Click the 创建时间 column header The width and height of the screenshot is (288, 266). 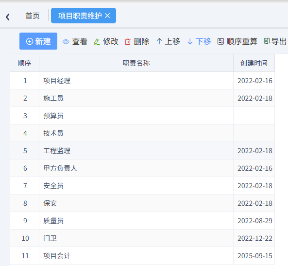(254, 63)
